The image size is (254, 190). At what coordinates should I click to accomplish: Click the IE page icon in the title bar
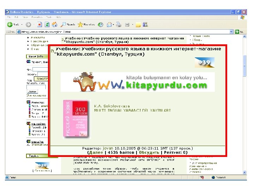pyautogui.click(x=7, y=12)
